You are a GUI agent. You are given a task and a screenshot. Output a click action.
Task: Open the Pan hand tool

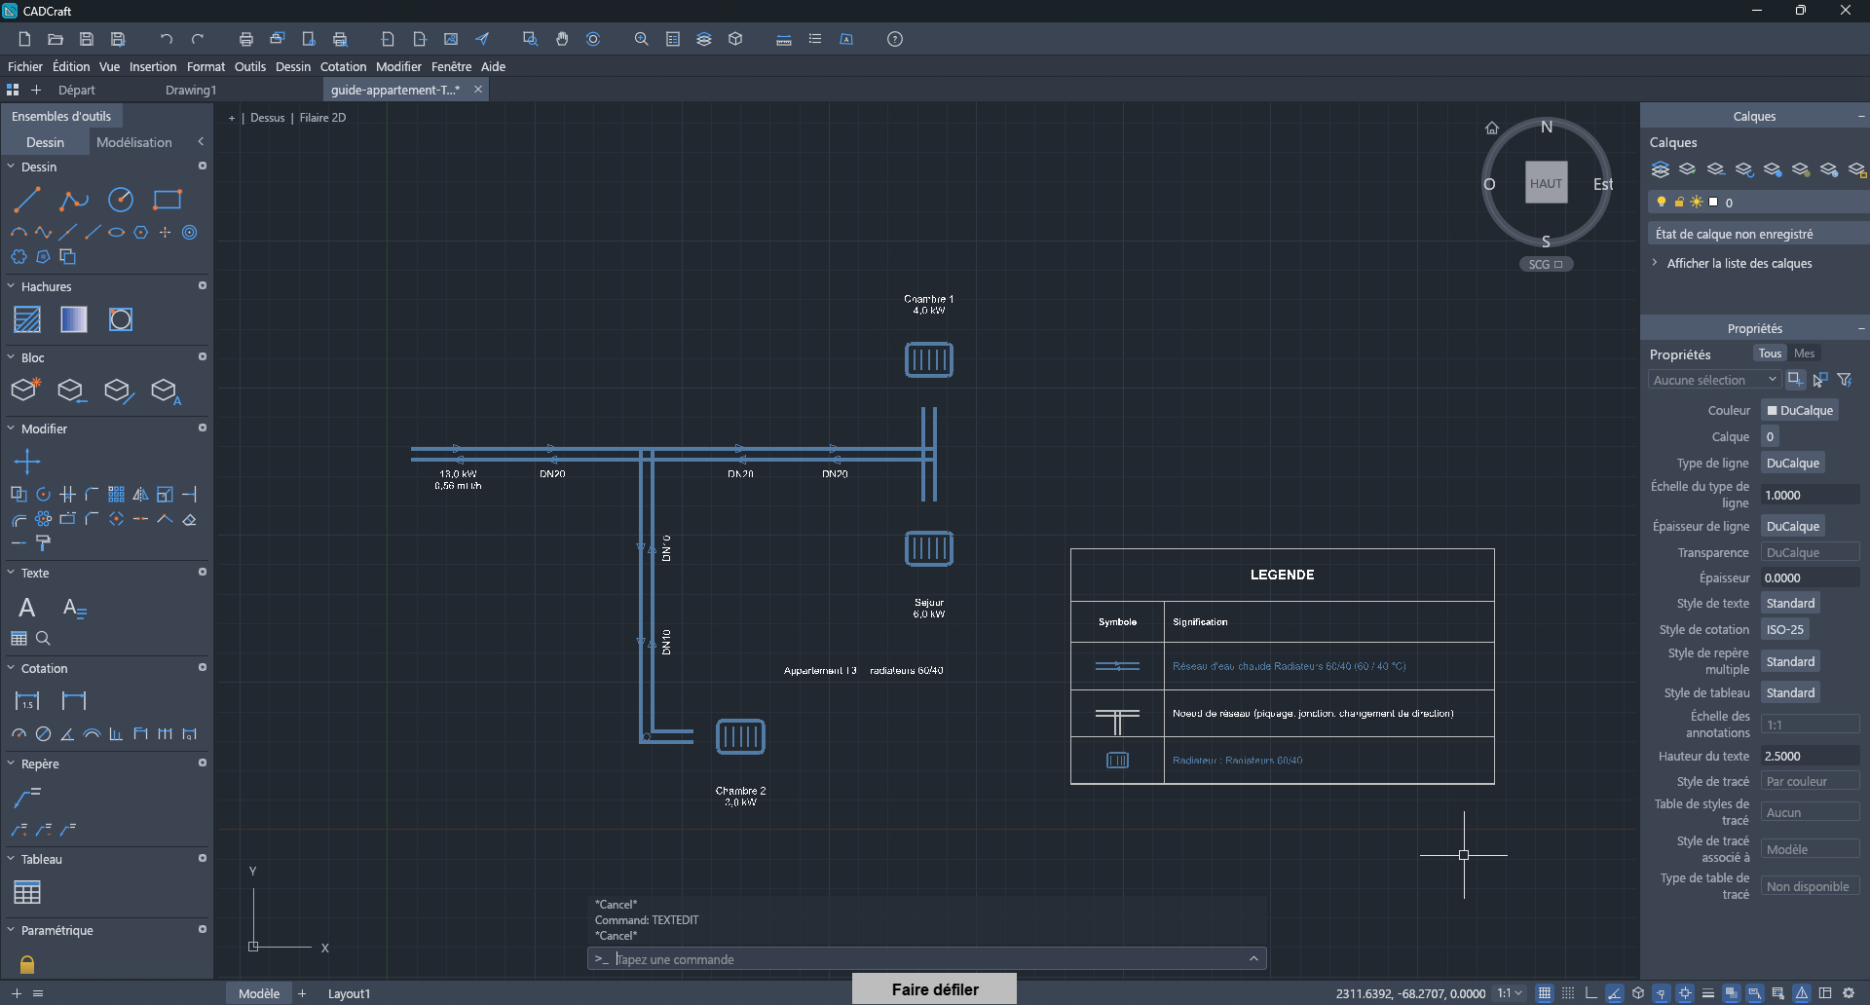(x=562, y=39)
